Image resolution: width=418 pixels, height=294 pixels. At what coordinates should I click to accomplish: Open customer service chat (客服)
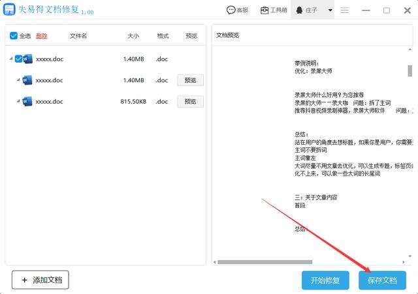pyautogui.click(x=237, y=10)
